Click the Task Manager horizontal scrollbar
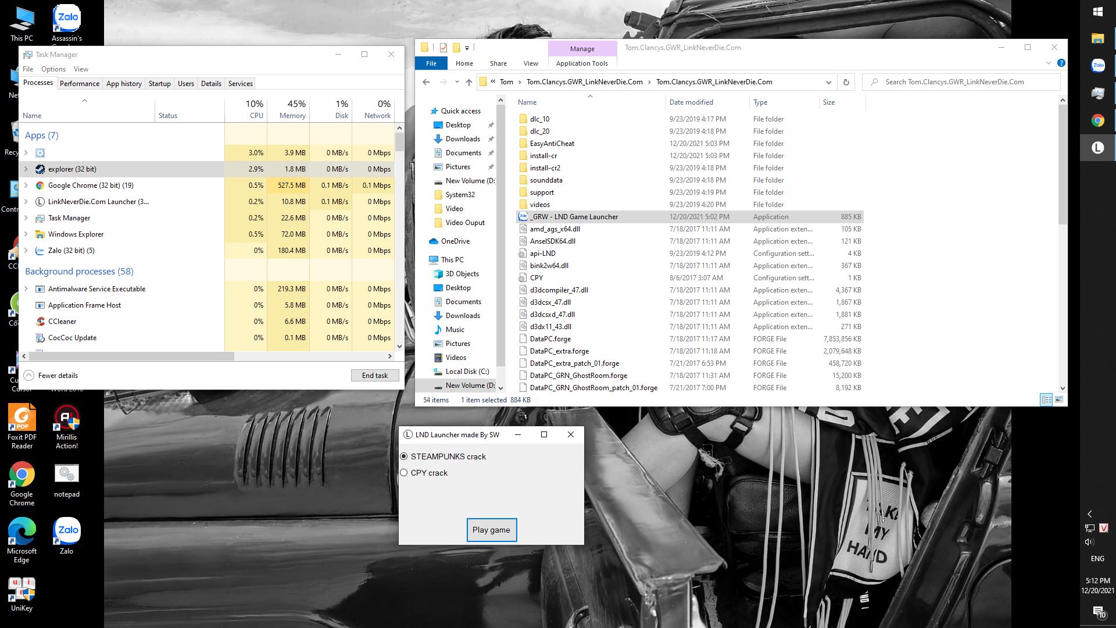The height and width of the screenshot is (628, 1116). (131, 356)
